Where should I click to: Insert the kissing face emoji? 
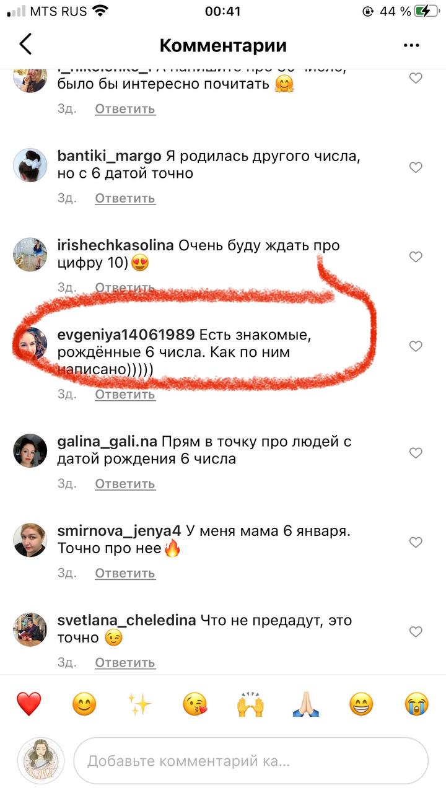click(x=195, y=704)
